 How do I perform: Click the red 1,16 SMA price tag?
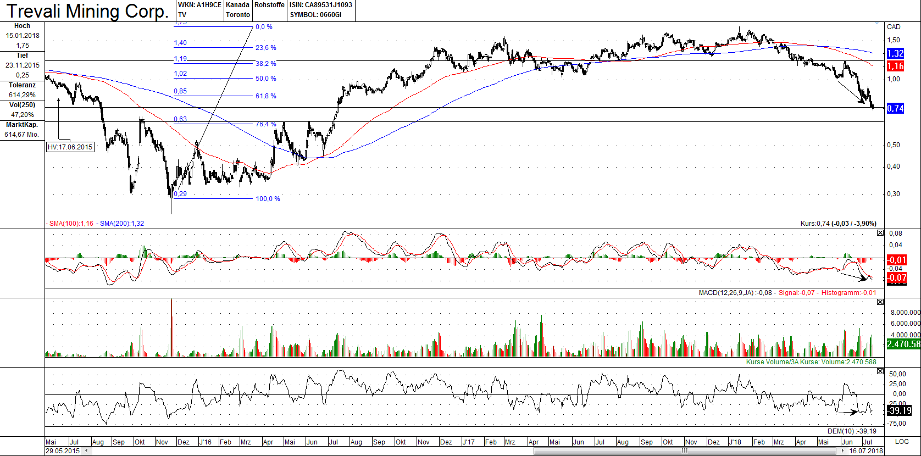click(x=895, y=66)
